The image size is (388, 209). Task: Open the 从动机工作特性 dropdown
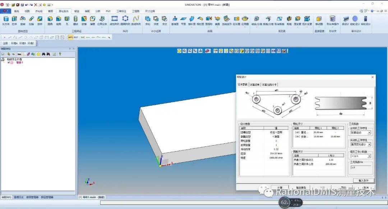[x=369, y=144]
